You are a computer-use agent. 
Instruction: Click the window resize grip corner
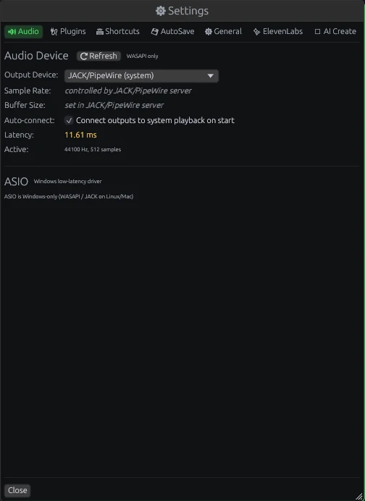click(x=359, y=496)
